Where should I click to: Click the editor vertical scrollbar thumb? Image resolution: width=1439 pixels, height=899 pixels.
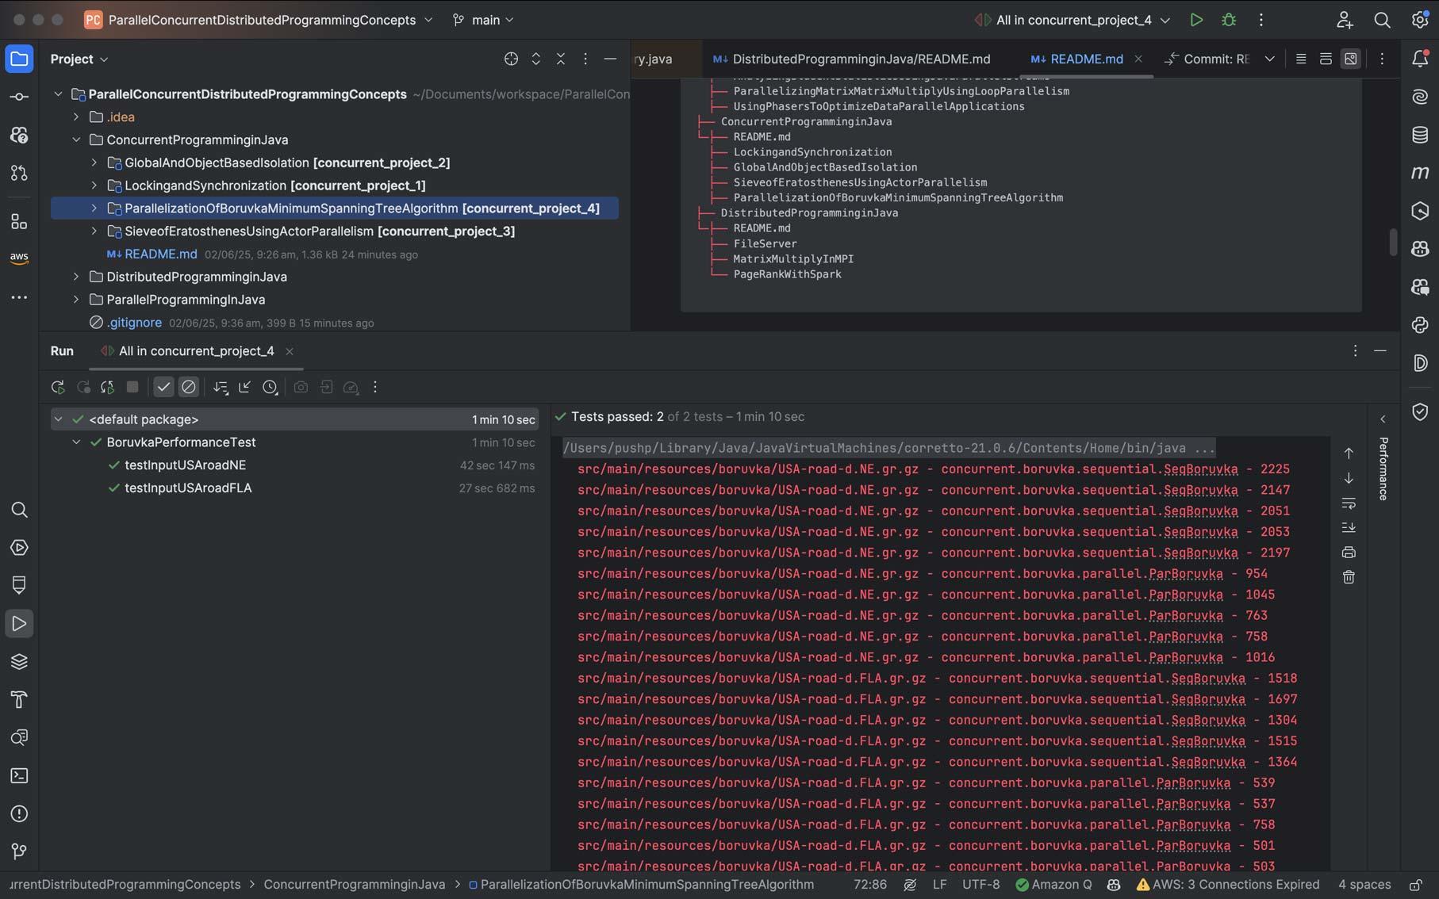click(1392, 242)
